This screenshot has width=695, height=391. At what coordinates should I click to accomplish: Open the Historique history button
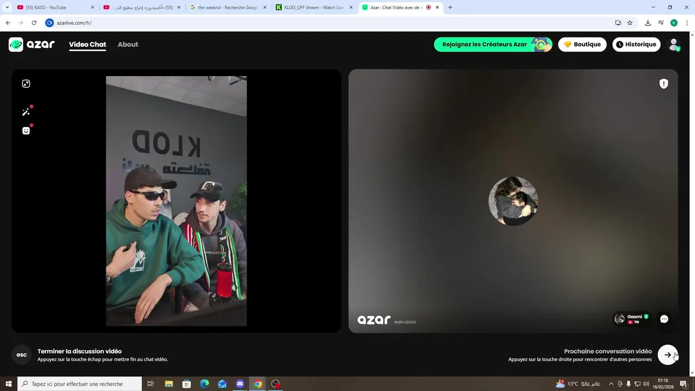tap(636, 45)
